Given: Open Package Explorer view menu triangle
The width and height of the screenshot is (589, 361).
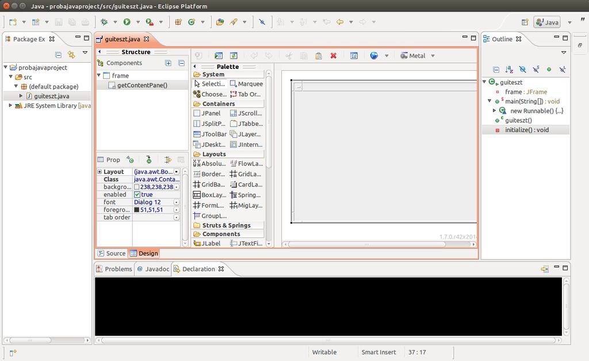Looking at the screenshot, I should [85, 53].
